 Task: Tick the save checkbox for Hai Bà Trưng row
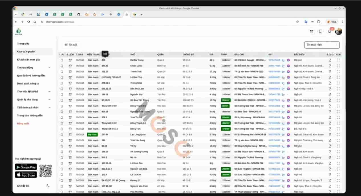coord(62,60)
